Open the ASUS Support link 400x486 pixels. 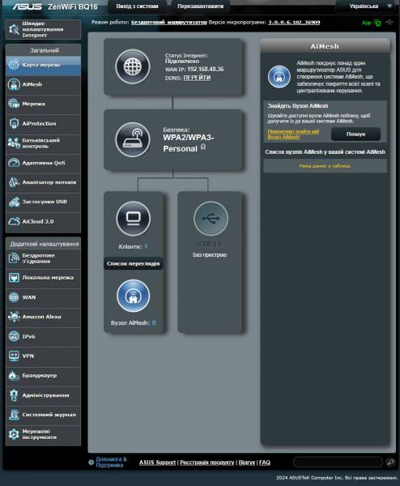pos(157,463)
